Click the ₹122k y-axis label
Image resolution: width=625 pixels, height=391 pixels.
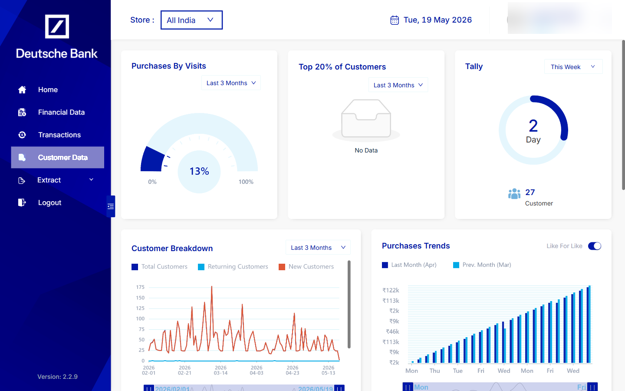[x=391, y=290]
